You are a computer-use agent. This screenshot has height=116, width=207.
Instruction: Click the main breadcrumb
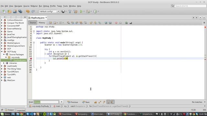click(x=57, y=106)
